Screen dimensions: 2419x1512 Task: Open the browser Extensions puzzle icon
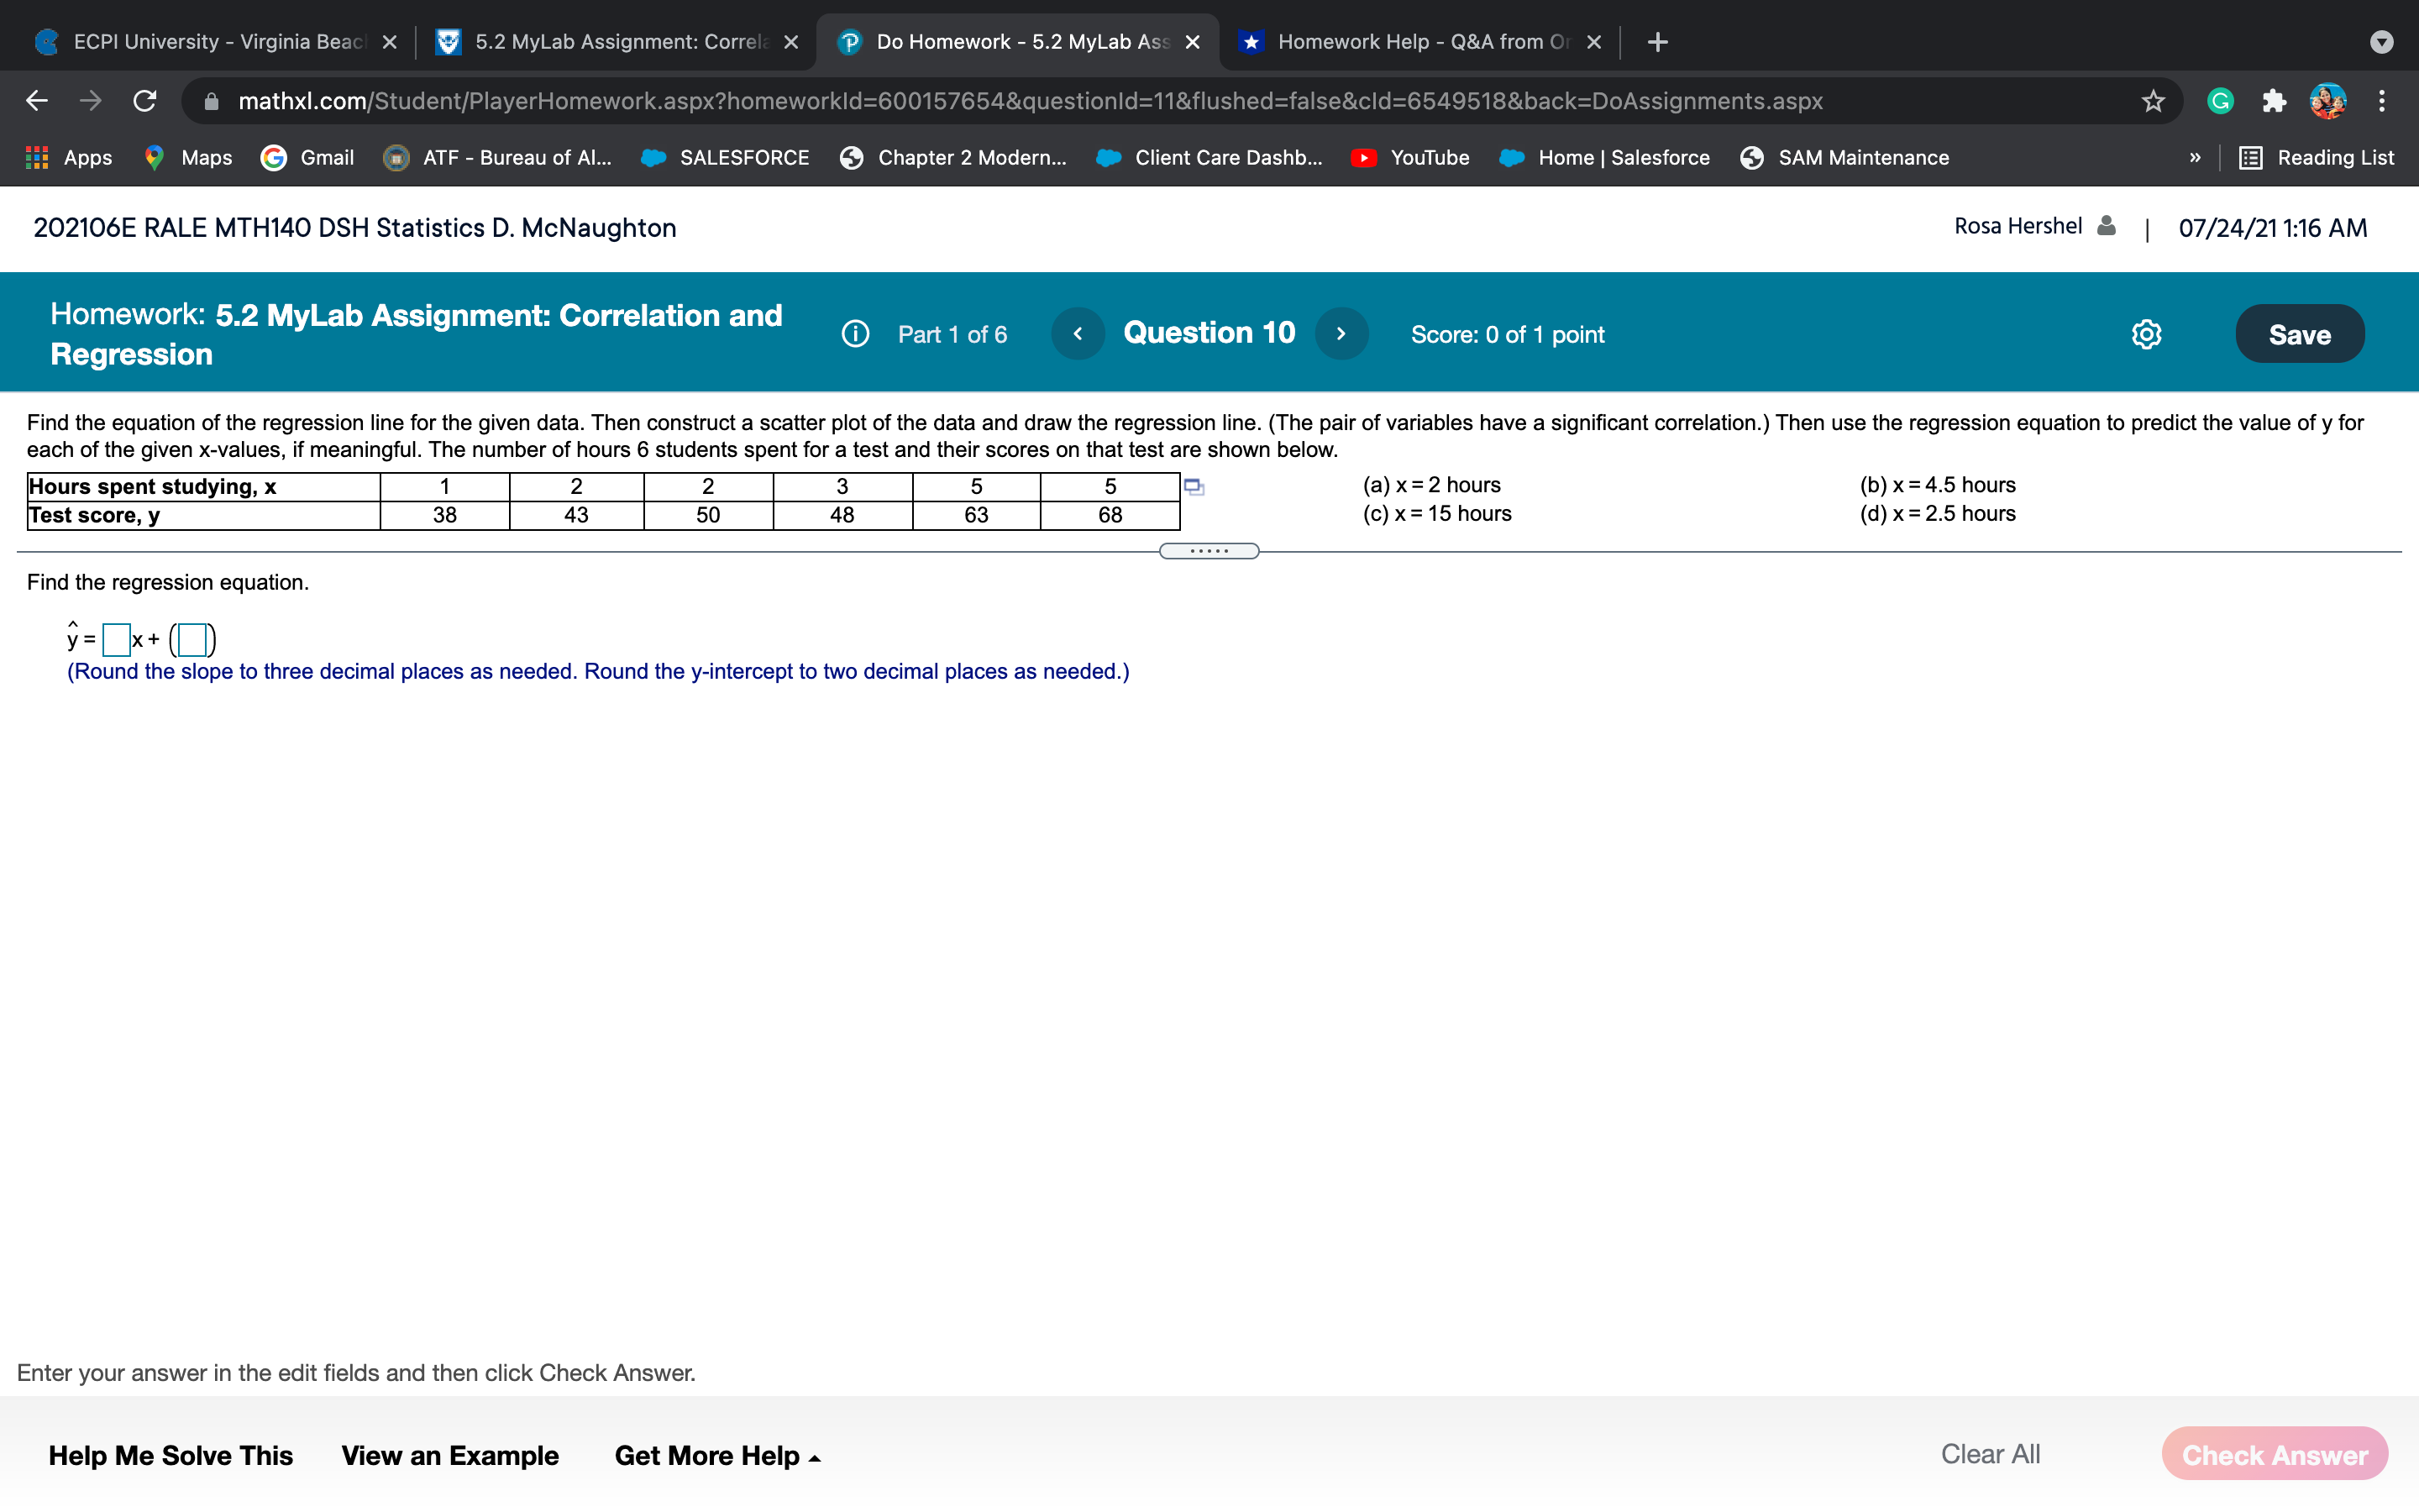[x=2273, y=101]
